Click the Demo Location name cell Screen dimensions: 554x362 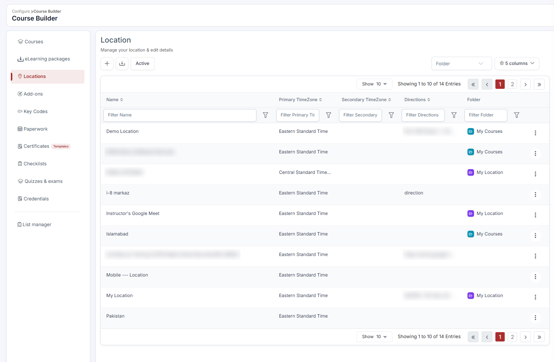point(122,131)
